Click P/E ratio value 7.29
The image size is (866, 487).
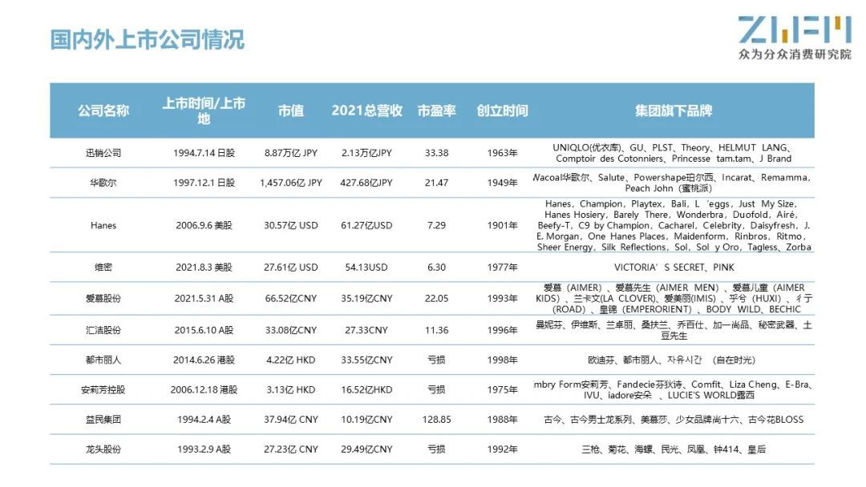(x=437, y=225)
